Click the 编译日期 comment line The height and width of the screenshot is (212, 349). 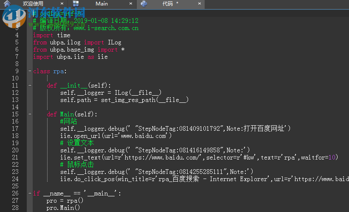(x=86, y=21)
